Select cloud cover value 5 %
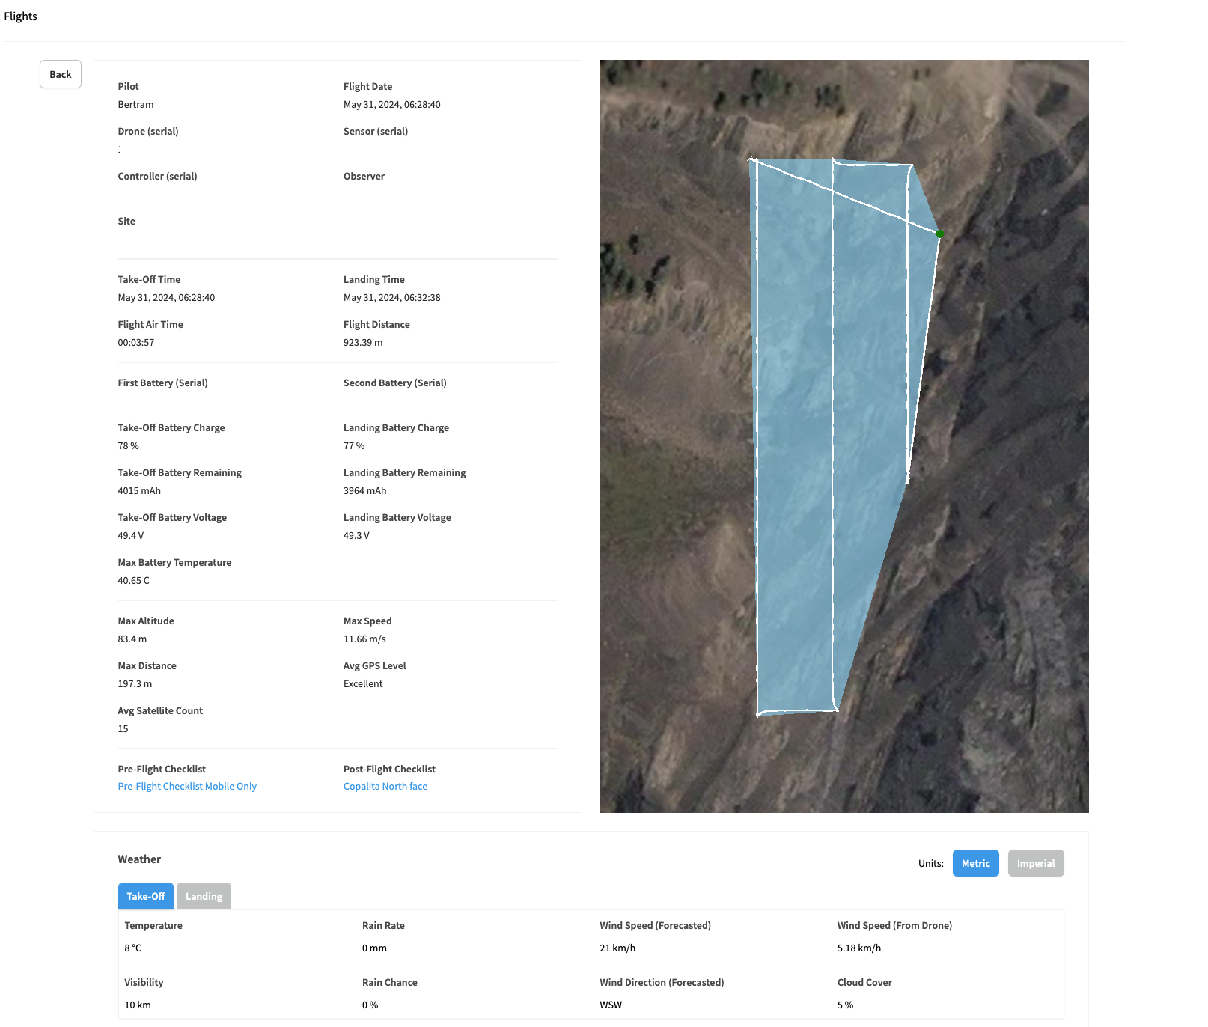 coord(845,1005)
